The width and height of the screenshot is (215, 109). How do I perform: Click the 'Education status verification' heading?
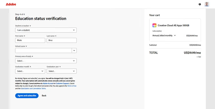[41, 19]
